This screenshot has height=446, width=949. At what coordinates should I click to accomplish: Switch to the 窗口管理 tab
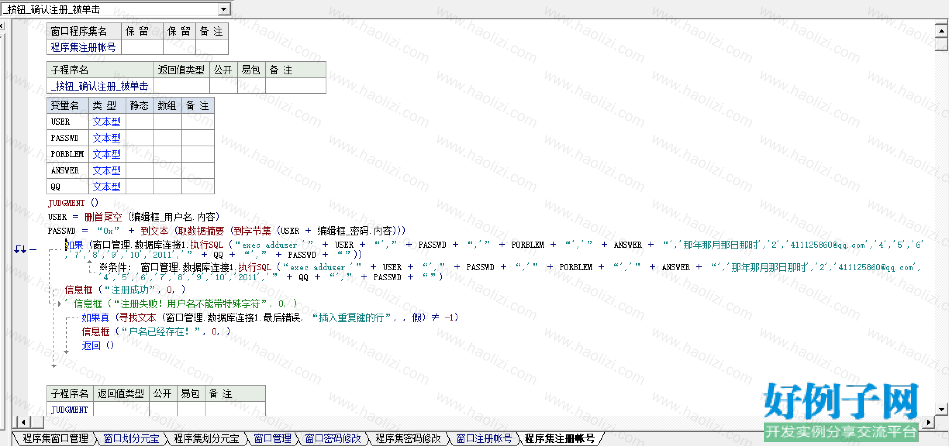[x=272, y=439]
